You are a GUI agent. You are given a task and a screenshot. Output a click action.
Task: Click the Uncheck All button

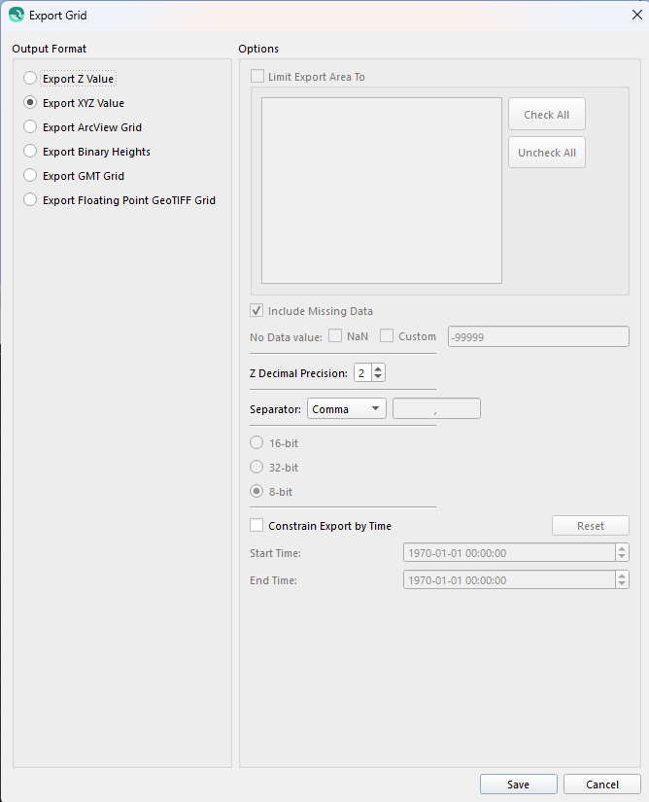click(x=547, y=153)
